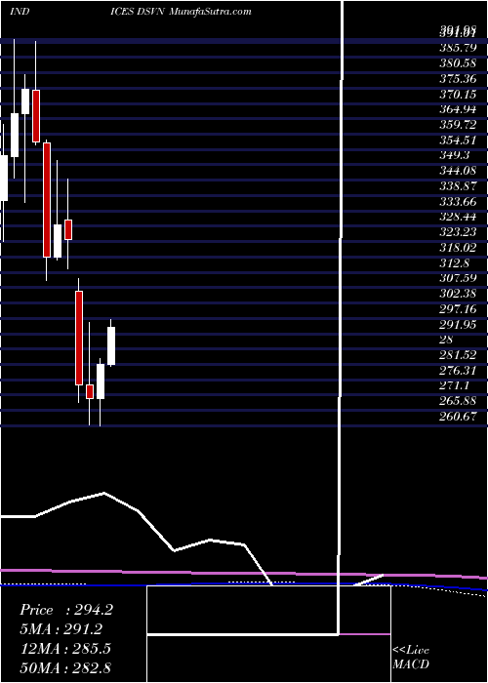Image resolution: width=488 pixels, height=683 pixels.
Task: Click the 318.02 price axis label
Action: [x=458, y=247]
